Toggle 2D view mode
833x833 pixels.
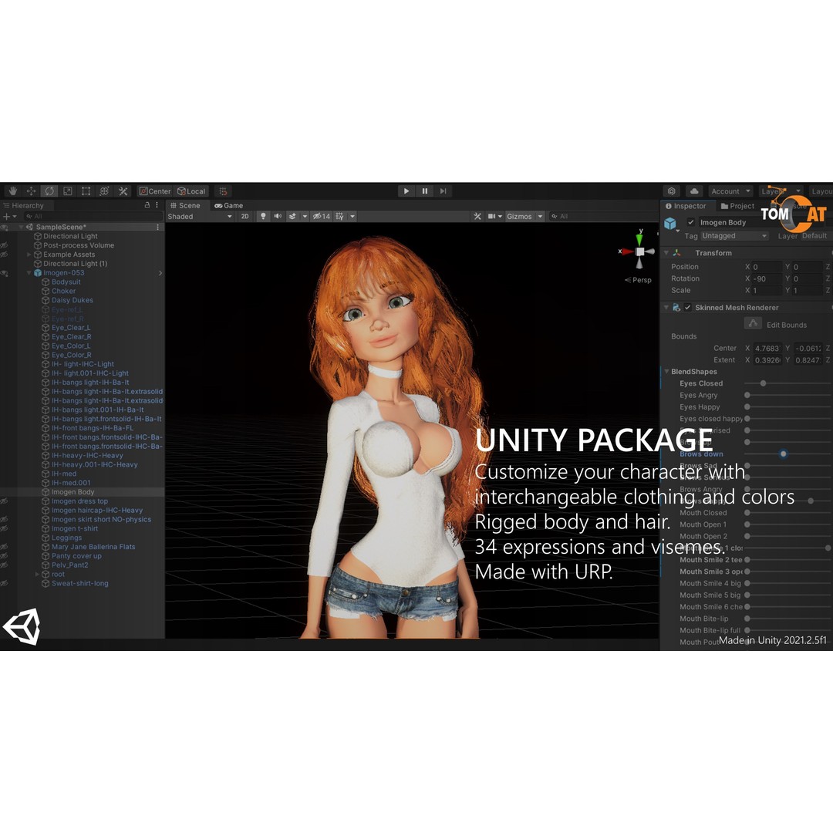click(x=245, y=216)
